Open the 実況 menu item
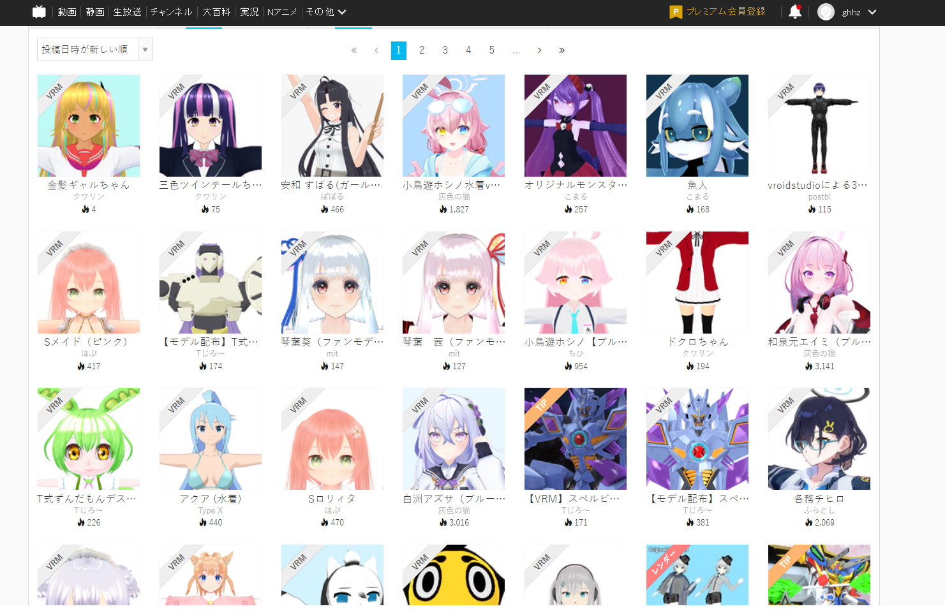The height and width of the screenshot is (611, 945). (249, 12)
